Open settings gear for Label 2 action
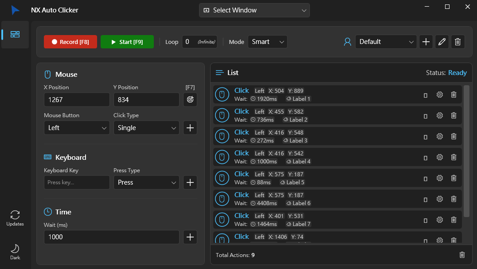The image size is (477, 269). tap(440, 115)
